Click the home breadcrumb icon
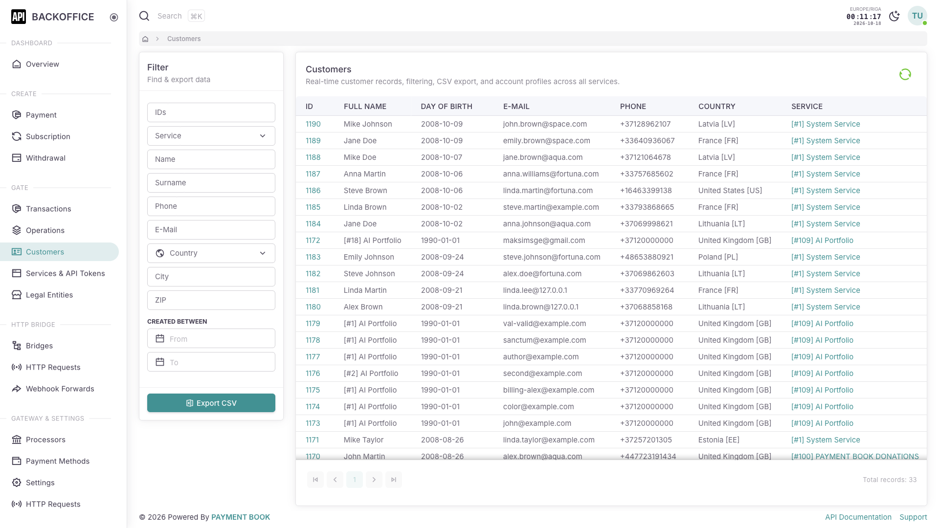 145,39
